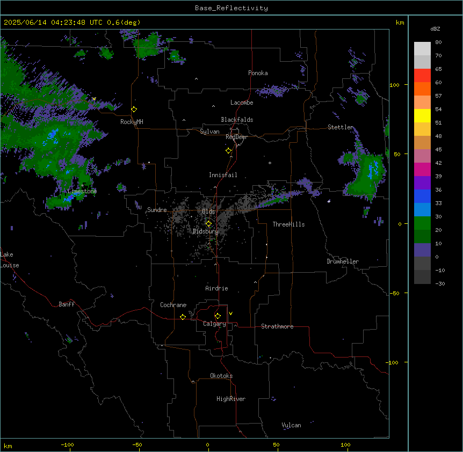Click the dBZ legend heading
This screenshot has height=452, width=463.
[435, 28]
